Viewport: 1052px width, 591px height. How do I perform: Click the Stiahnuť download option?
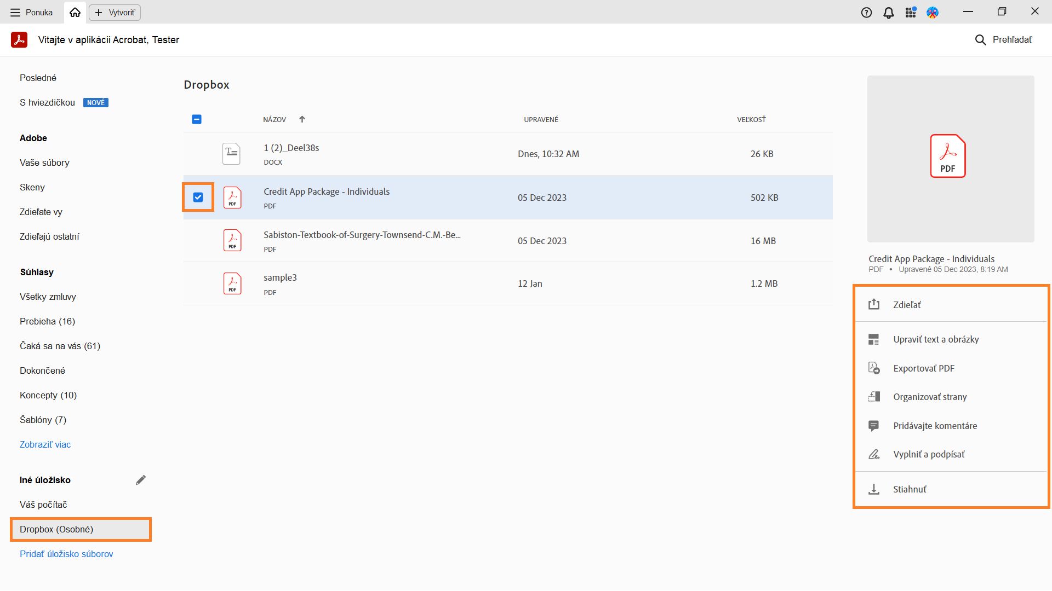(910, 489)
